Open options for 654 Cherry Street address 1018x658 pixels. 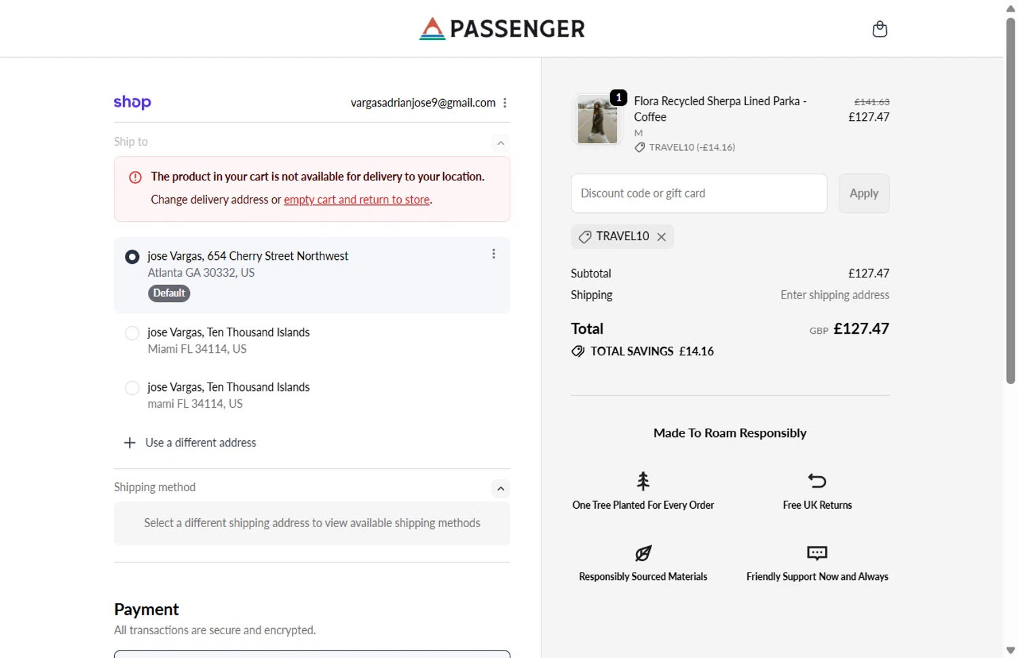click(x=493, y=254)
